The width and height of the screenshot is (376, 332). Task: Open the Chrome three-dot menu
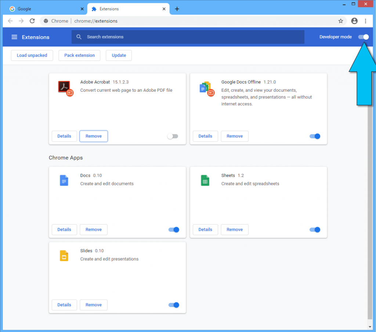pos(365,21)
